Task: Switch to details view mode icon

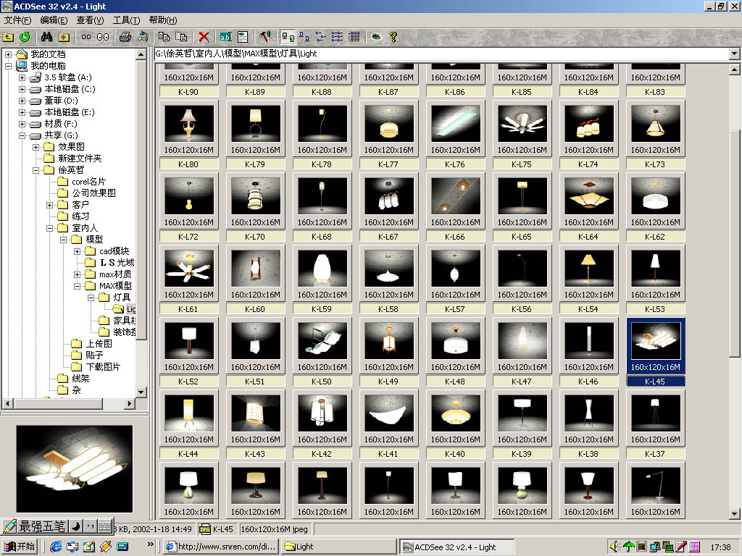Action: pos(354,36)
